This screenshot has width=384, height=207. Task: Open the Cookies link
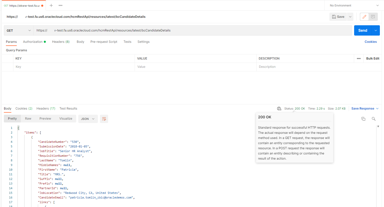(371, 42)
